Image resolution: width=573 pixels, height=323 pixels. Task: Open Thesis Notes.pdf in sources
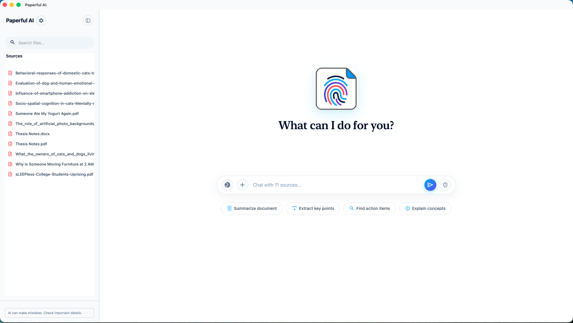pyautogui.click(x=50, y=144)
